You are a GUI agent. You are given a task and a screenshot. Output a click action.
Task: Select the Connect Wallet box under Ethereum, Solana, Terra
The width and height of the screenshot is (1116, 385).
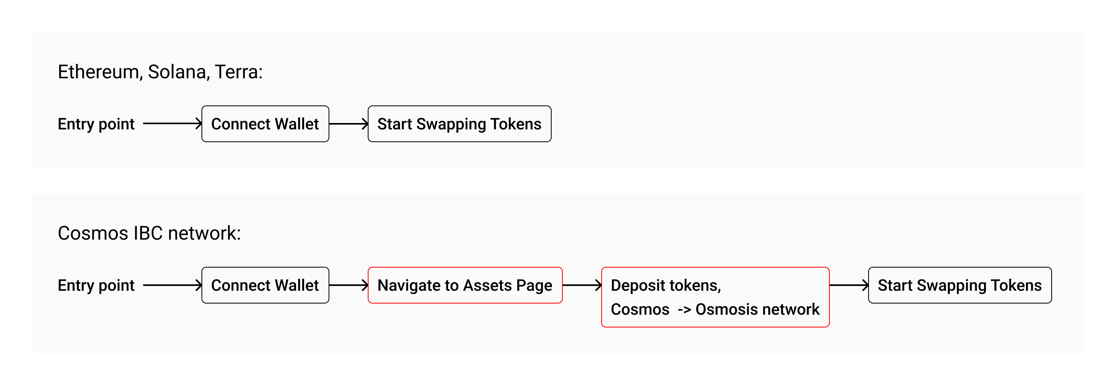[x=265, y=124]
